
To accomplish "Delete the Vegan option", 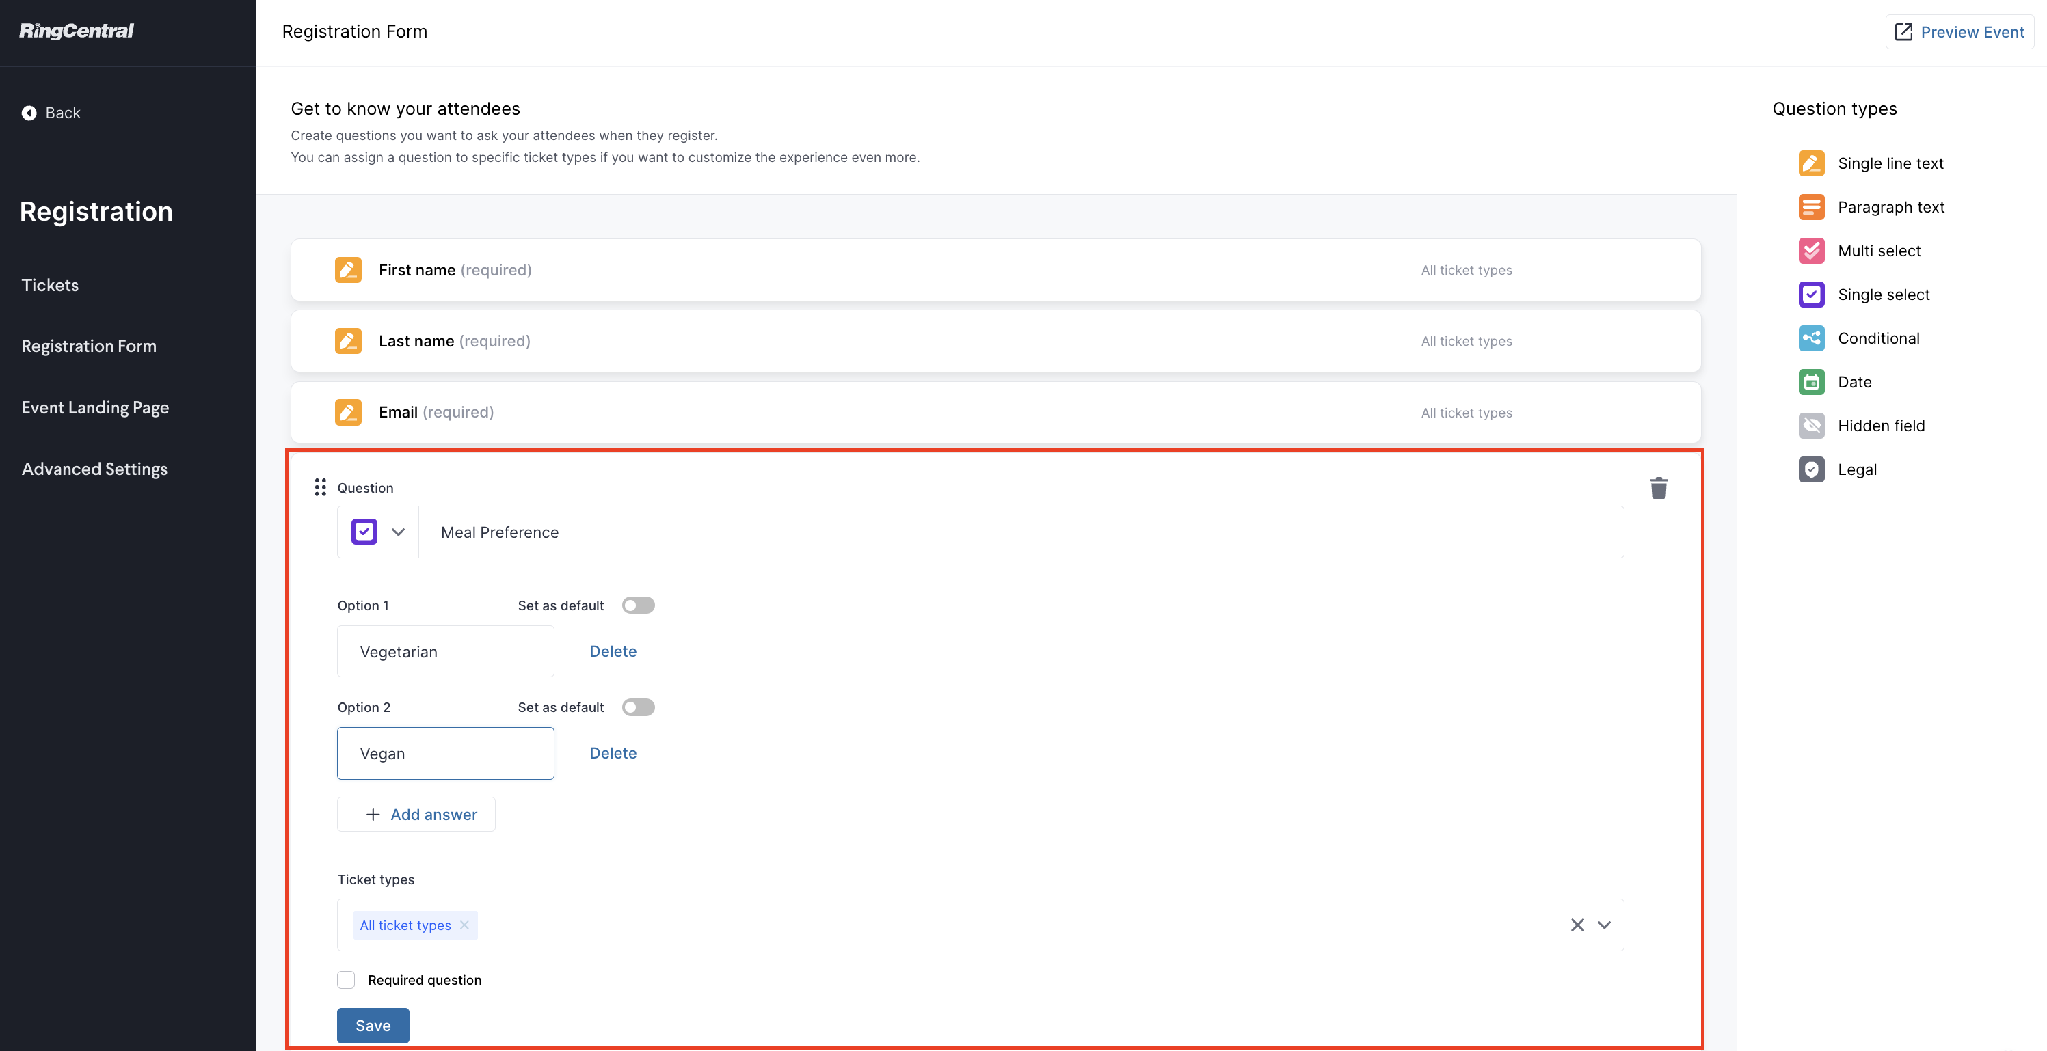I will pyautogui.click(x=613, y=753).
